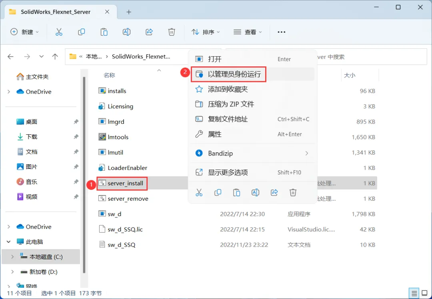Image resolution: width=432 pixels, height=299 pixels.
Task: Choose 压缩为 ZIP 文件
Action: 253,104
